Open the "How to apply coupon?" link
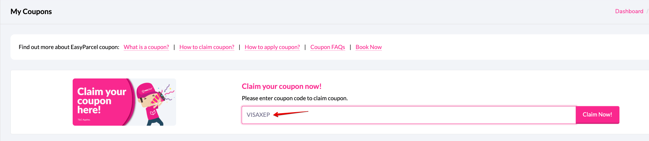 tap(272, 47)
